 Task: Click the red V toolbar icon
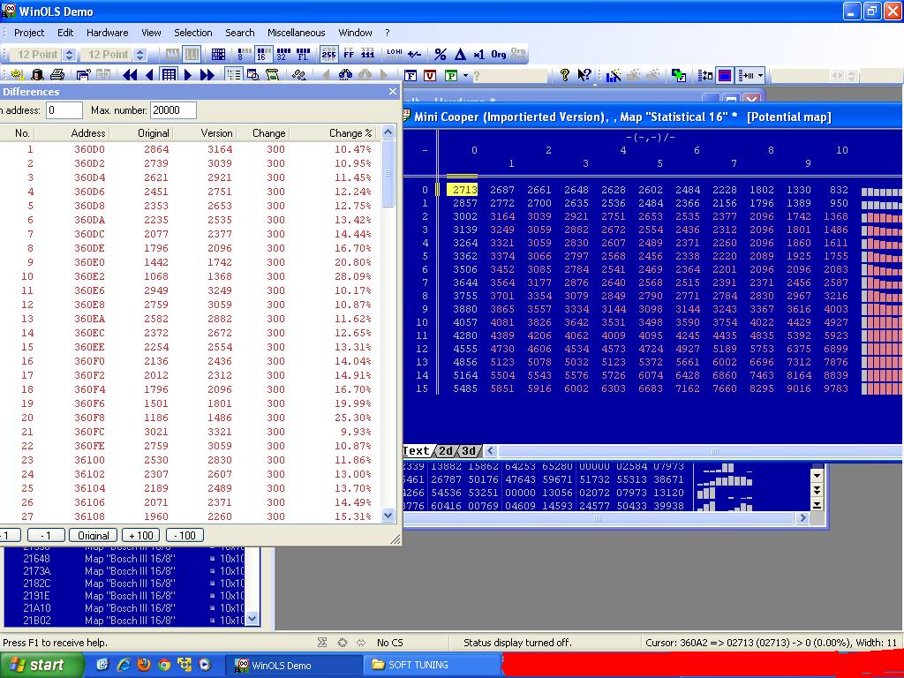[x=430, y=76]
